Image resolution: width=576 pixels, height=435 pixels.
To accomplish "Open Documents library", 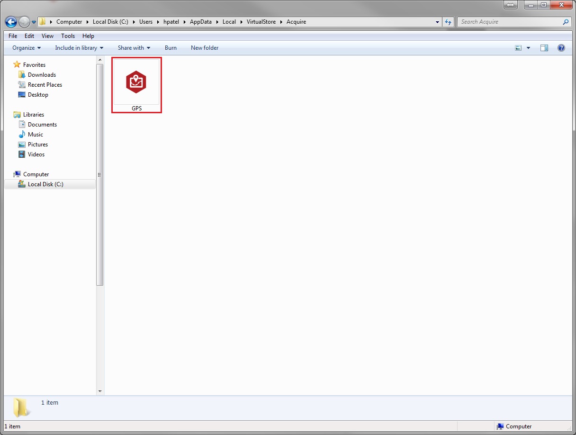I will point(42,125).
